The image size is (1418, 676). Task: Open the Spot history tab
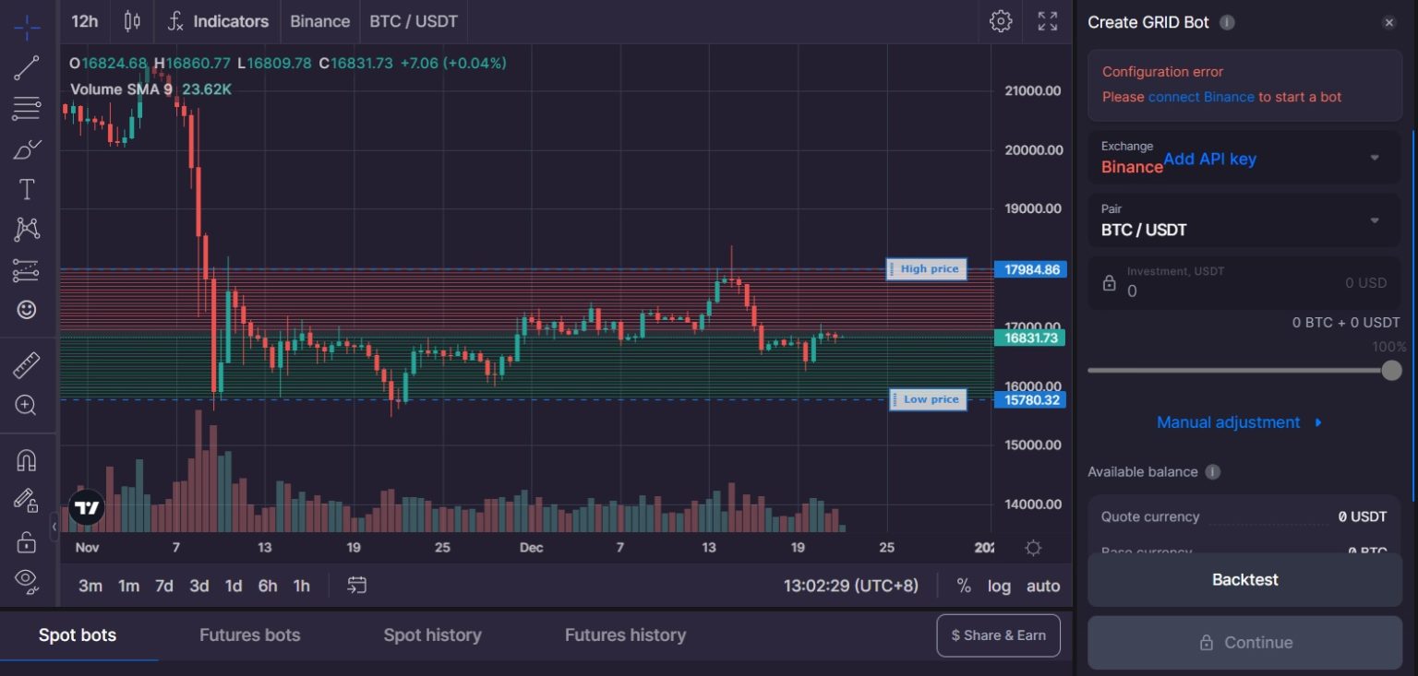pos(433,634)
